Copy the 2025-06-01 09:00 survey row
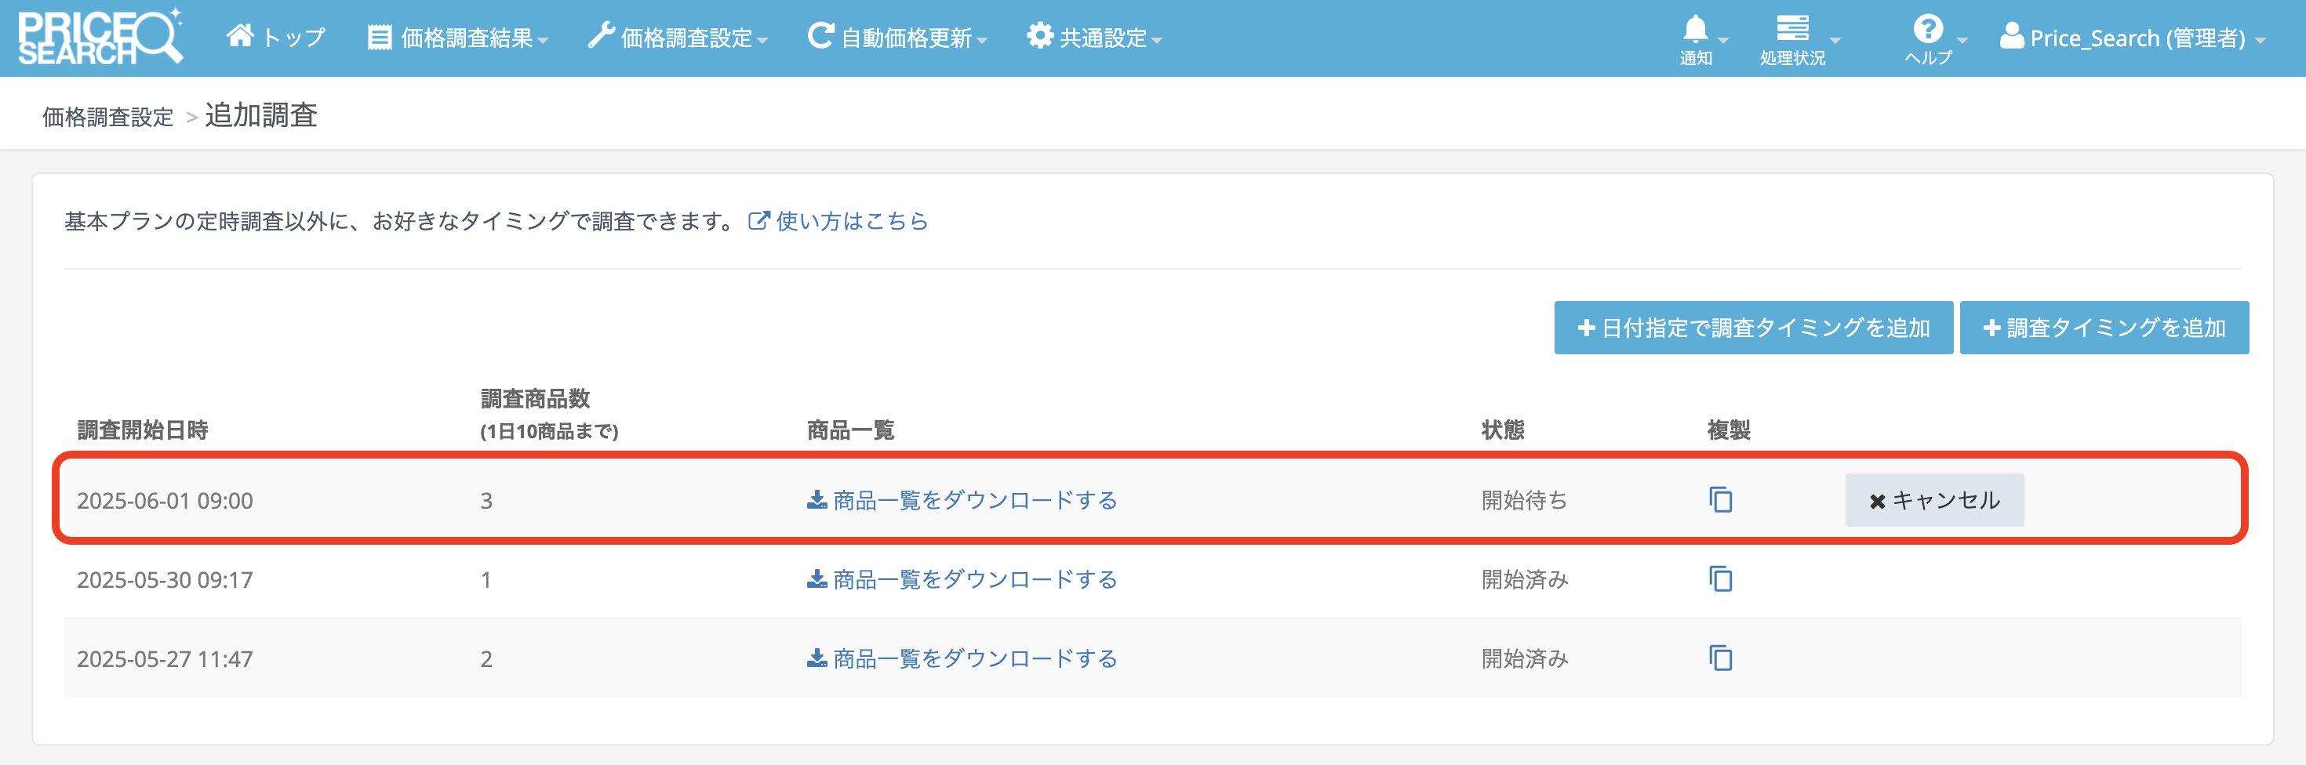The image size is (2306, 765). point(1719,499)
